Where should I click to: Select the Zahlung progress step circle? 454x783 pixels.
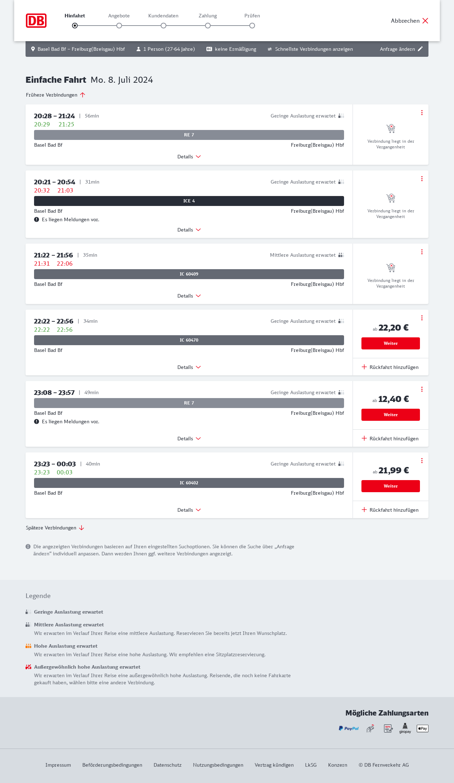tap(208, 26)
